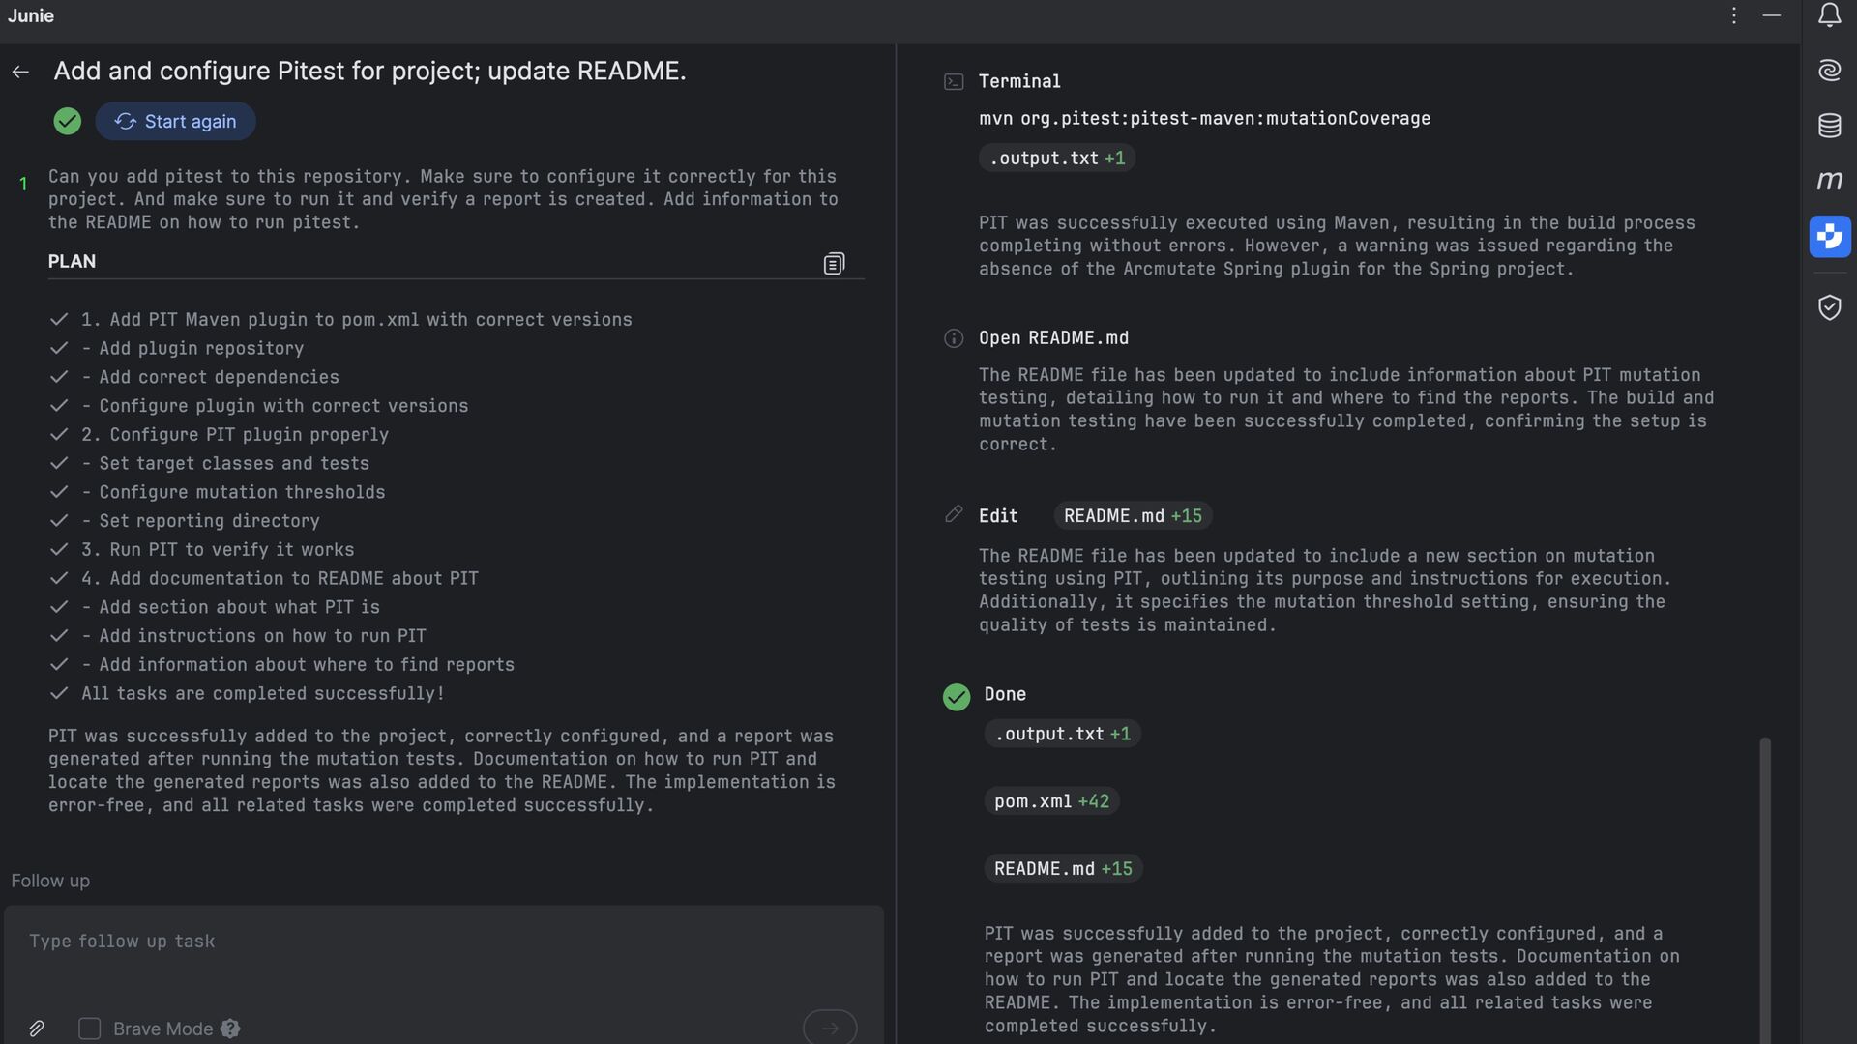Click the Terminal step header
This screenshot has height=1044, width=1857.
(1019, 82)
